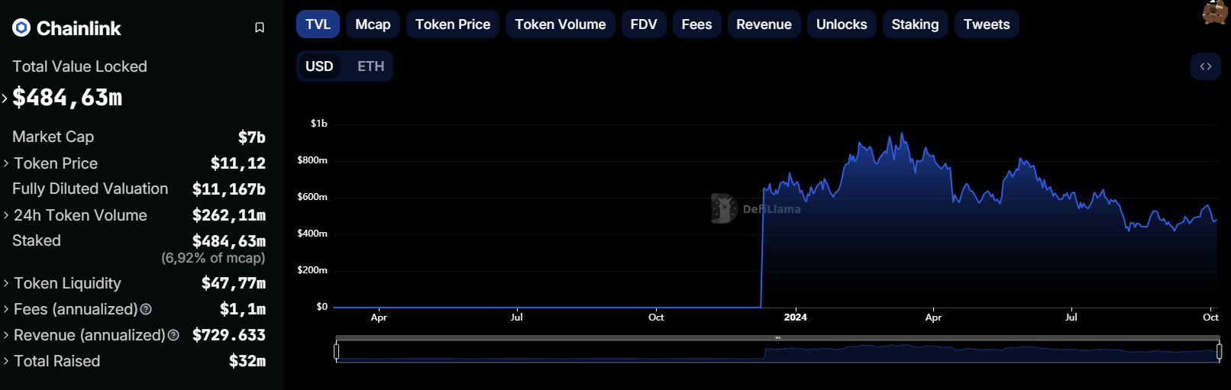Image resolution: width=1231 pixels, height=390 pixels.
Task: Click the 2024 label on the x-axis
Action: click(795, 317)
